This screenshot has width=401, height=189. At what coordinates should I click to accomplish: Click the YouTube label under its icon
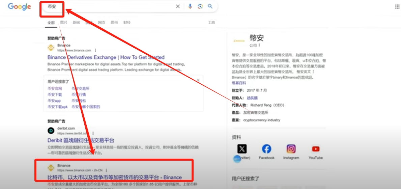pos(316,158)
